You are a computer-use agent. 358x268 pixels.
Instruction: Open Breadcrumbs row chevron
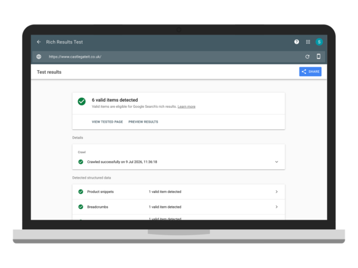pos(276,207)
